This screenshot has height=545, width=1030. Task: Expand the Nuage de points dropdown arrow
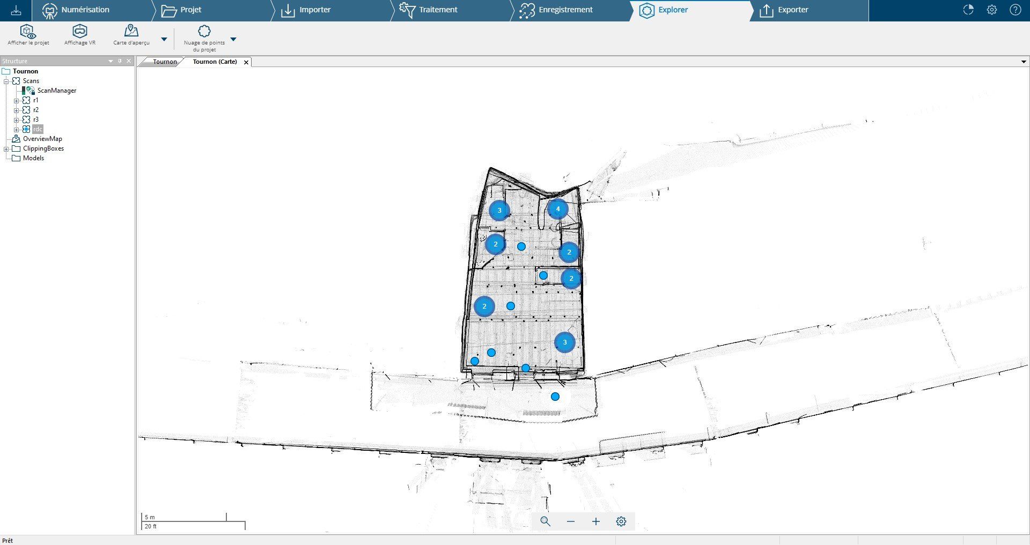[x=233, y=39]
